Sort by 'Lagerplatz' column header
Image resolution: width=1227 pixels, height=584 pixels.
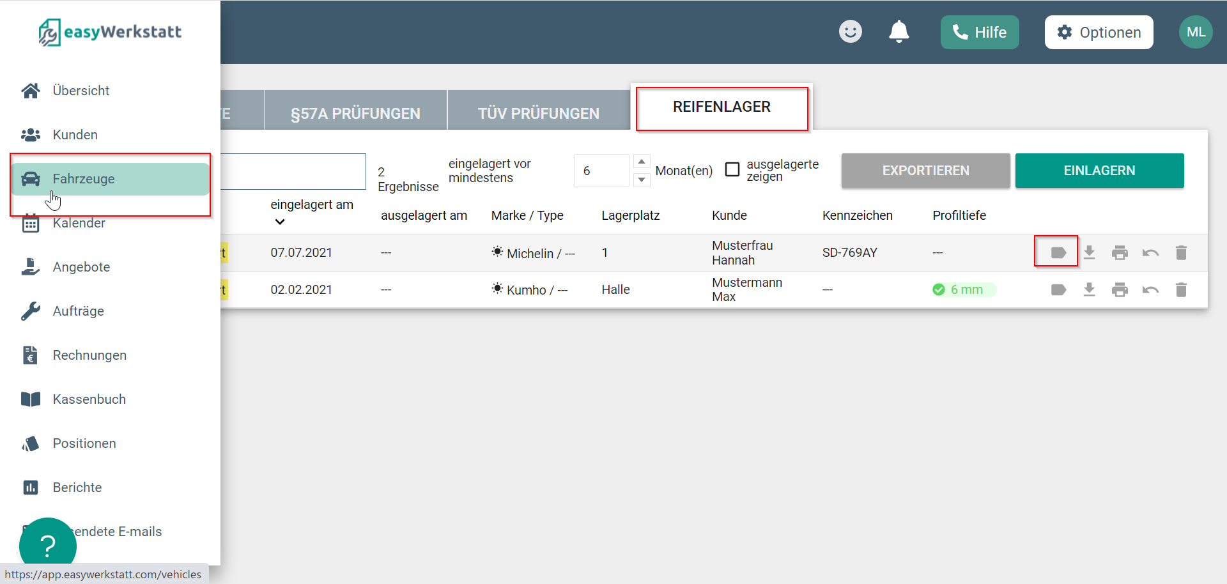pyautogui.click(x=630, y=216)
